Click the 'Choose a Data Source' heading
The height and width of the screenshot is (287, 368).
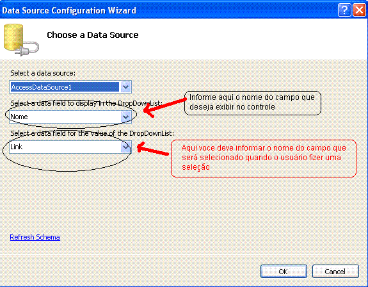click(x=92, y=35)
